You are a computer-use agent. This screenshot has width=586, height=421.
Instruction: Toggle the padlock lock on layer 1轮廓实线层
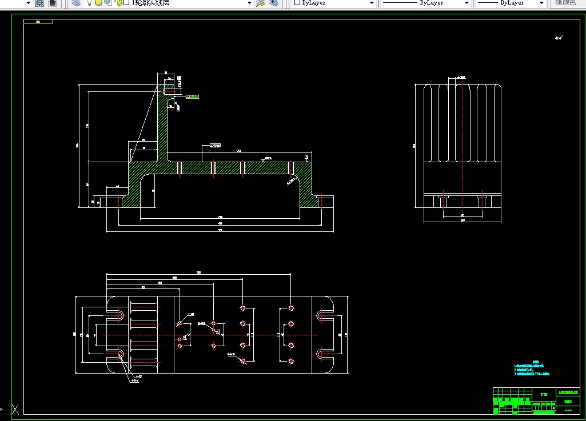click(x=119, y=3)
